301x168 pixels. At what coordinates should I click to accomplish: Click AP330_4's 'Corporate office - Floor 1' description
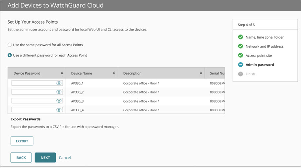[x=141, y=110]
